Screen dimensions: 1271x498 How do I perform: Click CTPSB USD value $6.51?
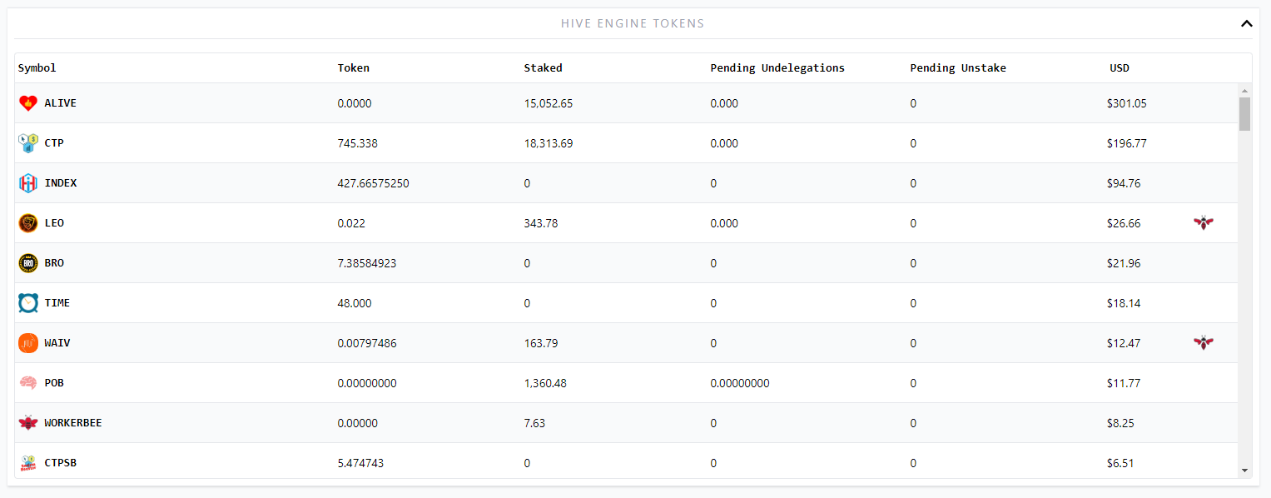pyautogui.click(x=1120, y=463)
